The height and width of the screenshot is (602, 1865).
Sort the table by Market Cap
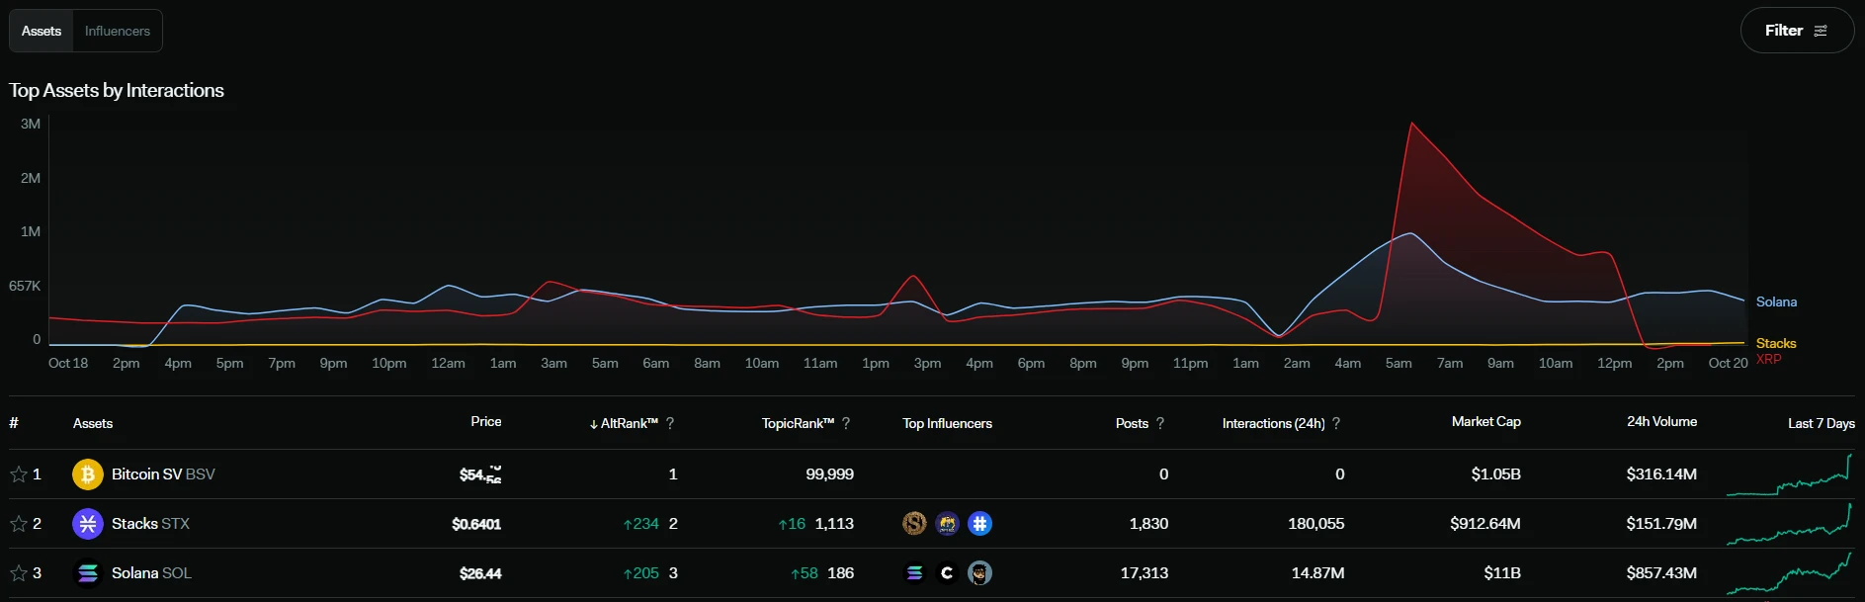coord(1486,421)
